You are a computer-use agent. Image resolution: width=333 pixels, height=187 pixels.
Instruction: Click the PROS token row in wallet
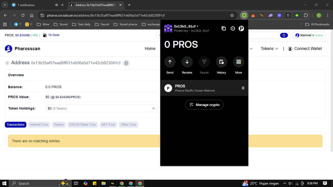click(x=204, y=88)
